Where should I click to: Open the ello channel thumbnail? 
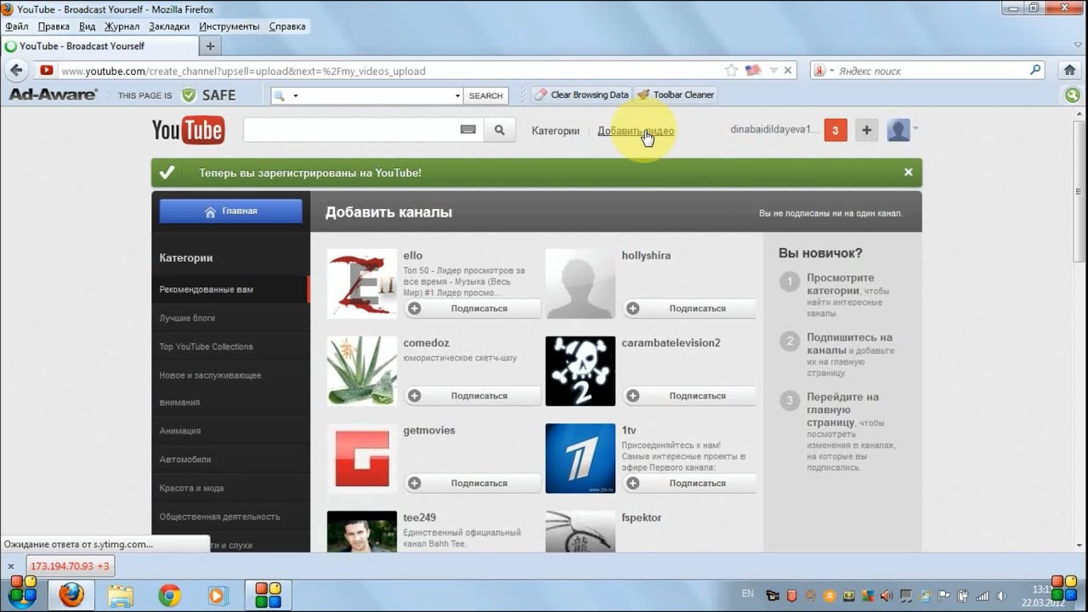[362, 284]
